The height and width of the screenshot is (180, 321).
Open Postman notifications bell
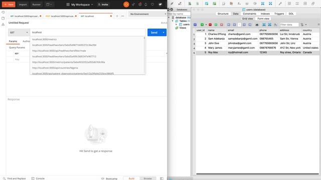[146, 4]
